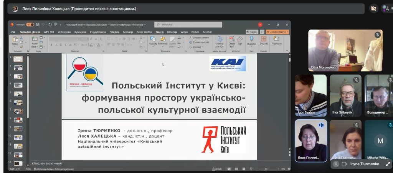Click the Sign icon in WPS PDF group

click(240, 40)
